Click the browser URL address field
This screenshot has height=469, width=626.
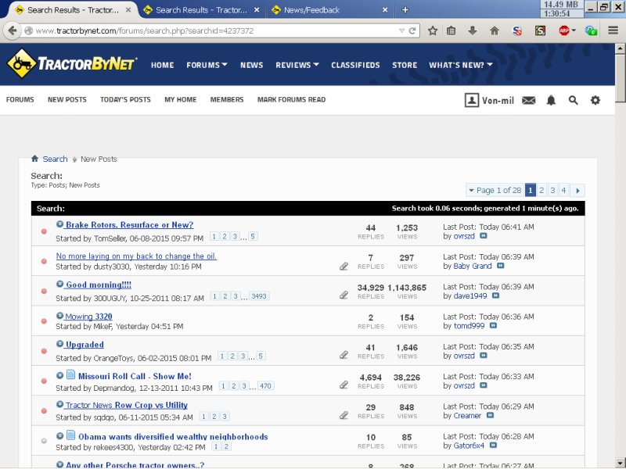(211, 30)
